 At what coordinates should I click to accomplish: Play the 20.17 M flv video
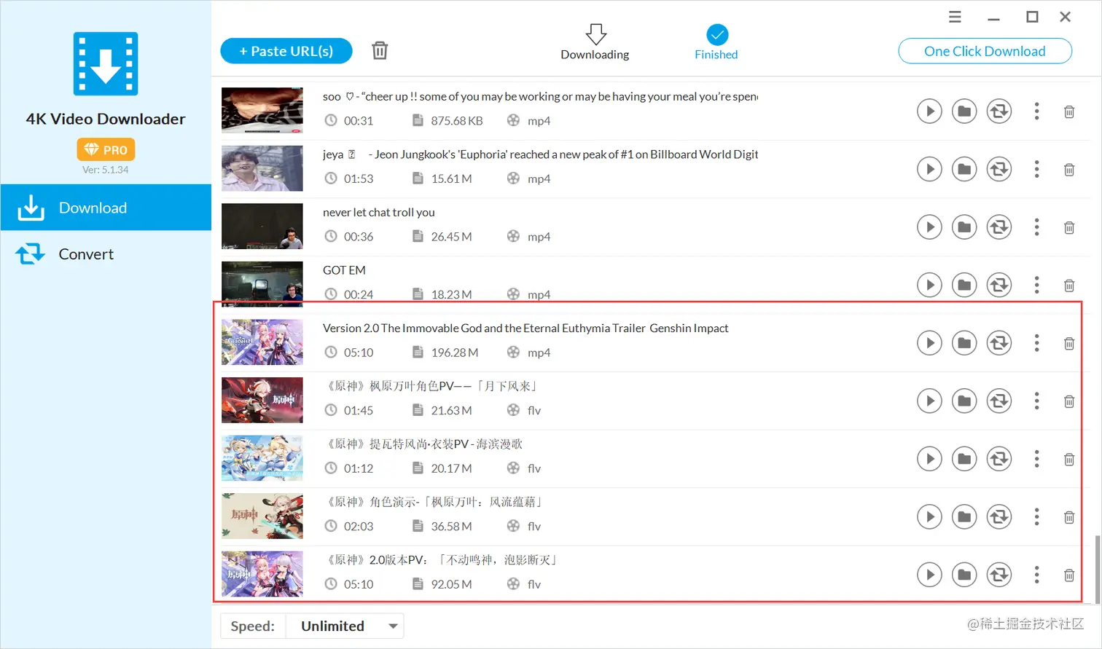(929, 459)
